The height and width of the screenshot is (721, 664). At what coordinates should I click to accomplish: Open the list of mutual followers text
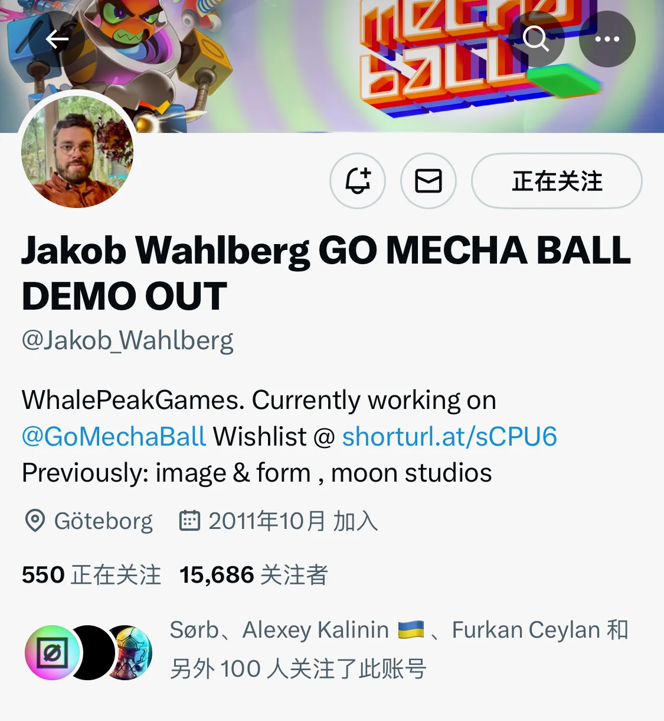(399, 649)
